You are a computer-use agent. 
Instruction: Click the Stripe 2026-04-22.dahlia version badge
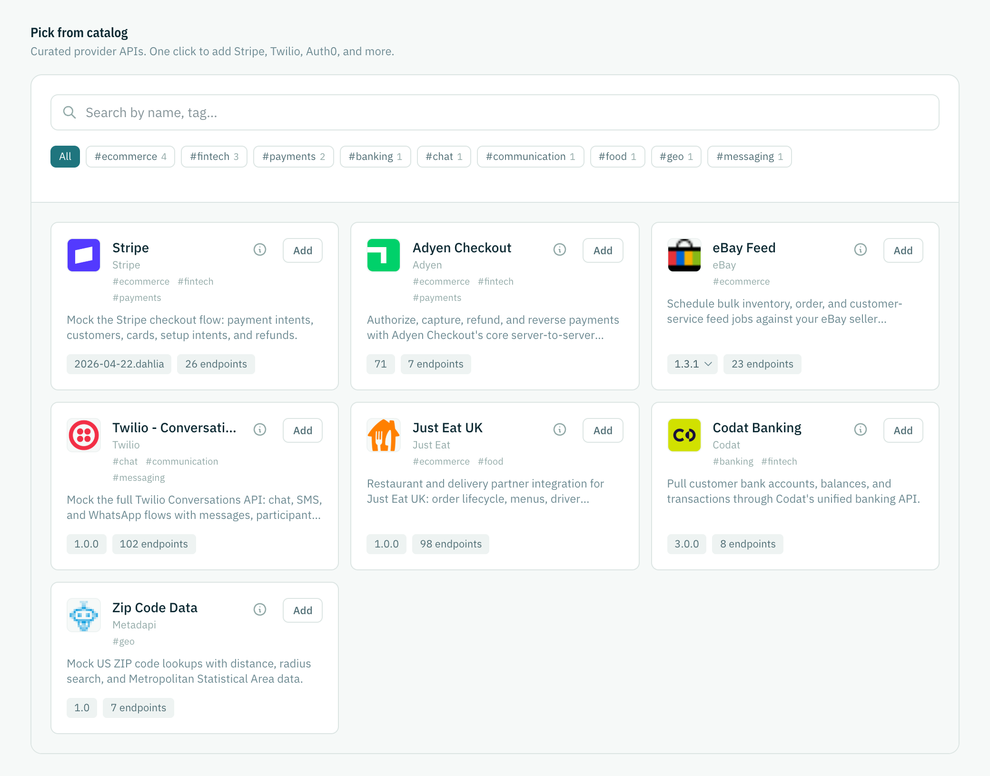(119, 364)
